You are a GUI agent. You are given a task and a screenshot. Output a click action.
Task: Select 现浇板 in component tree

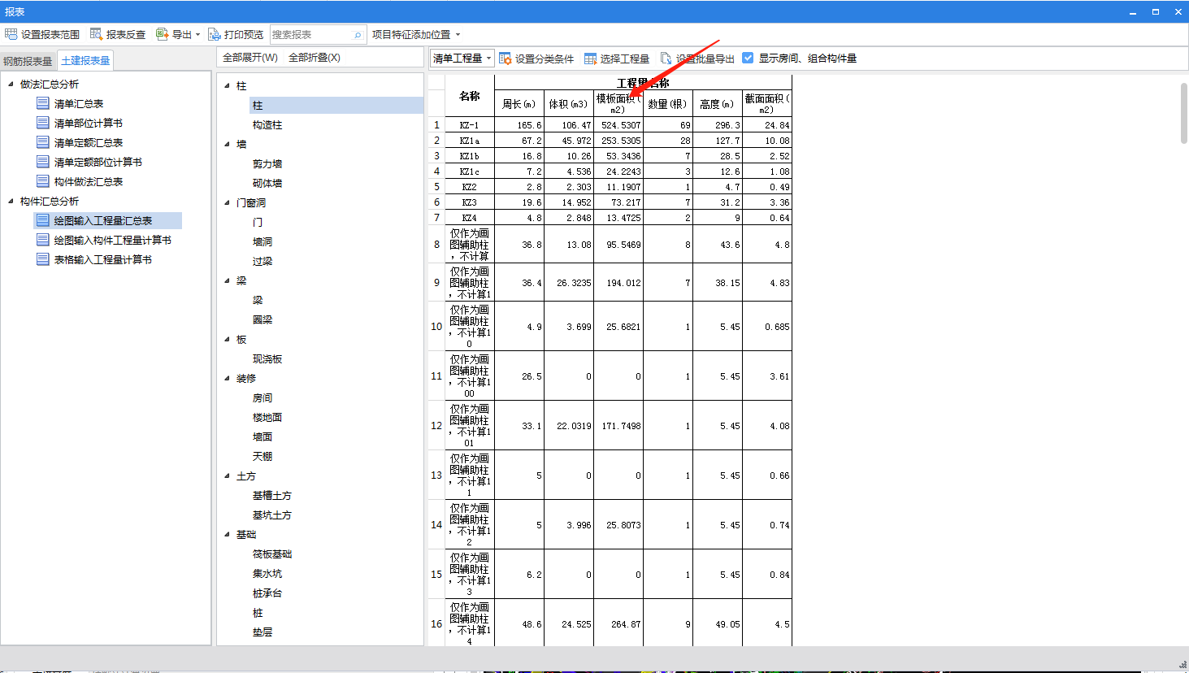coord(267,358)
